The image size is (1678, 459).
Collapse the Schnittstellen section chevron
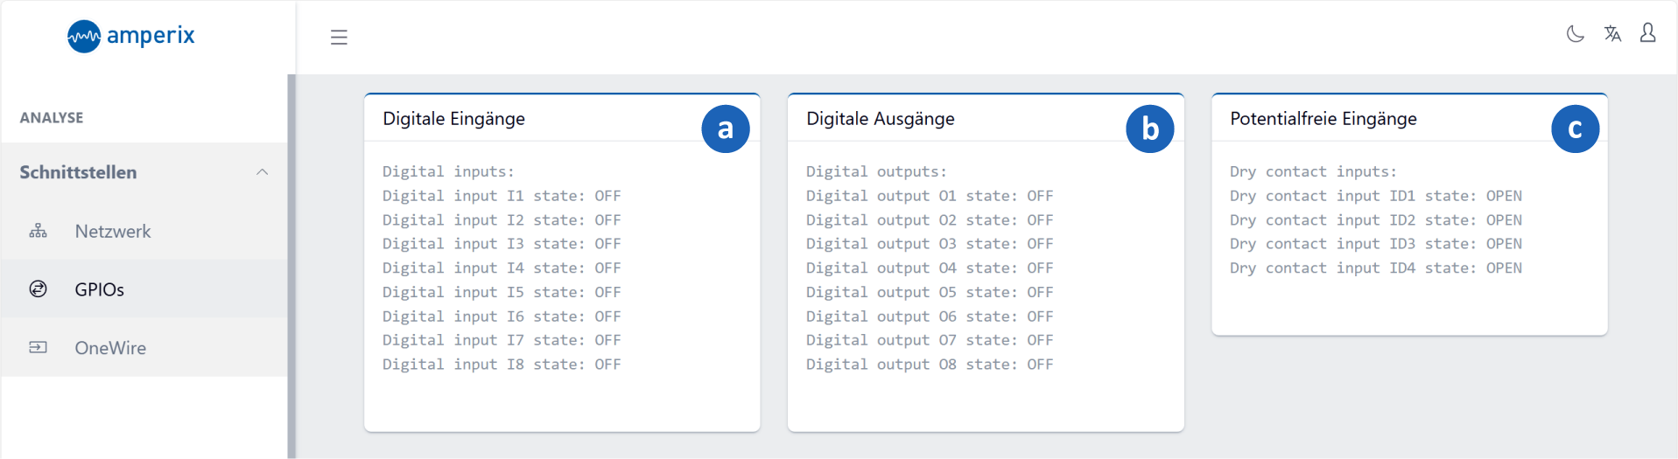tap(262, 172)
